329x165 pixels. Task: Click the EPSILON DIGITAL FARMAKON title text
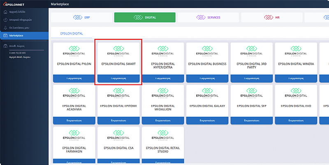74,150
